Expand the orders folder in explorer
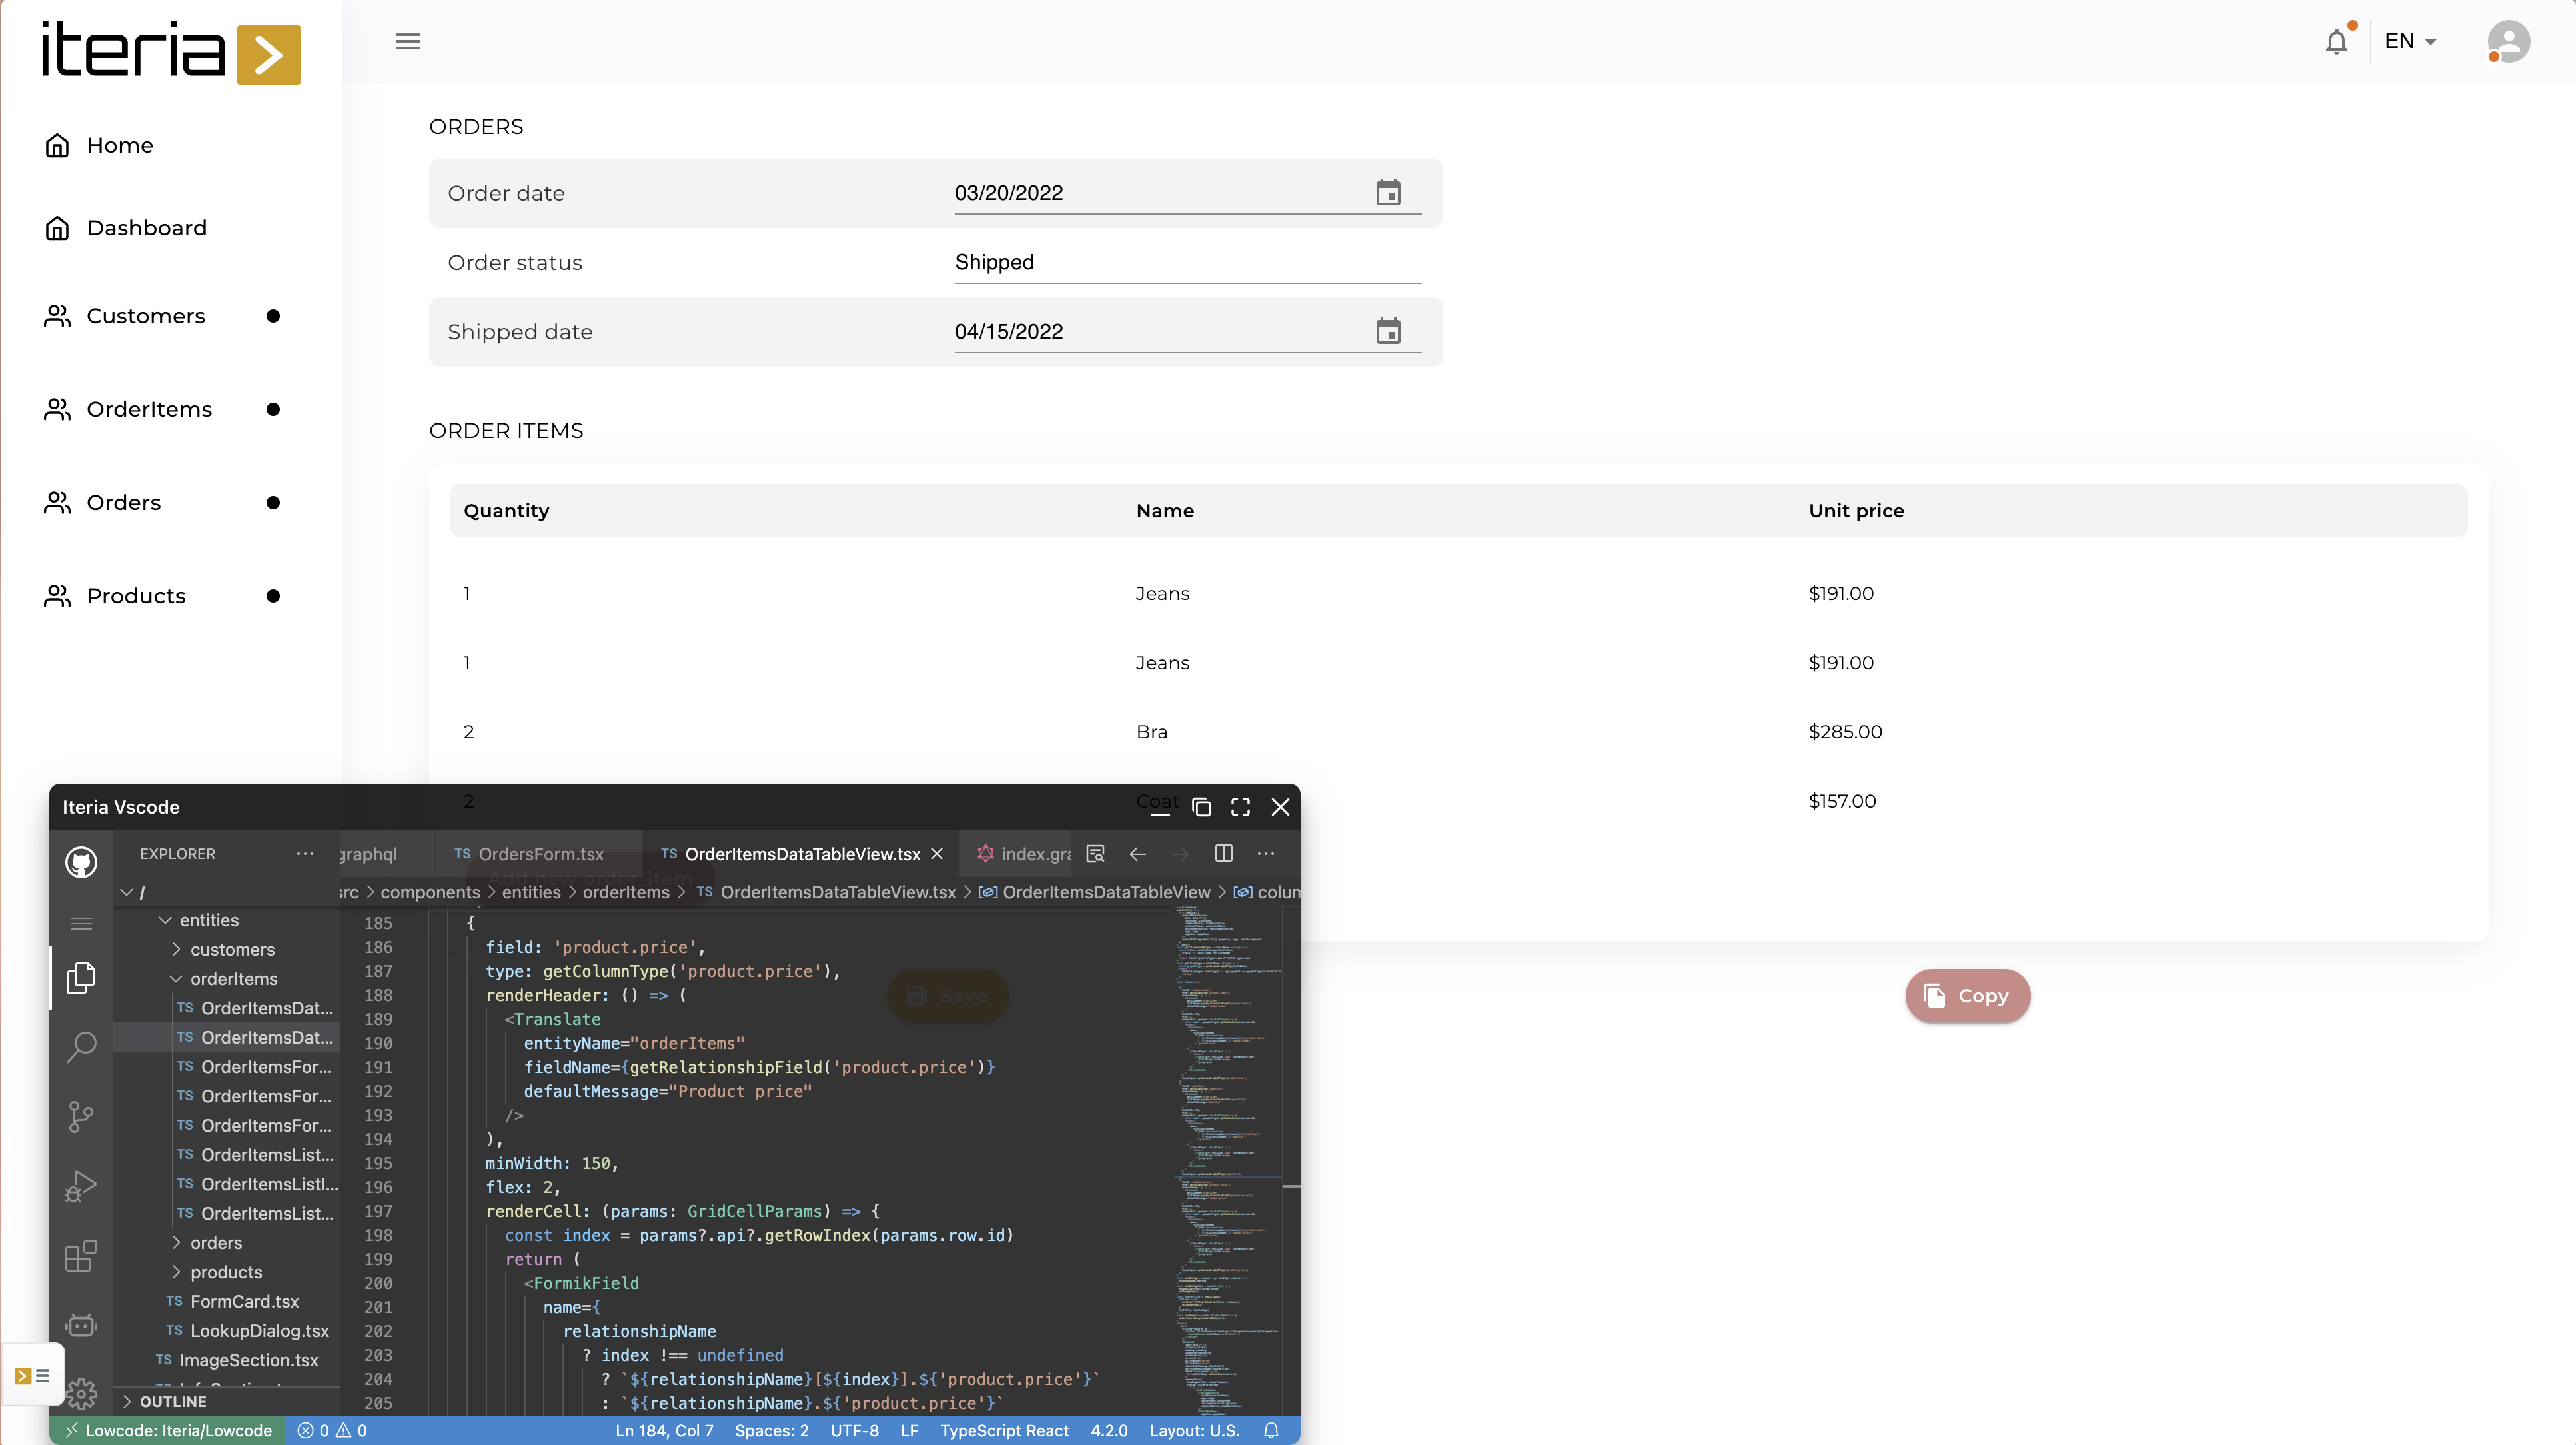This screenshot has height=1445, width=2576. (215, 1243)
